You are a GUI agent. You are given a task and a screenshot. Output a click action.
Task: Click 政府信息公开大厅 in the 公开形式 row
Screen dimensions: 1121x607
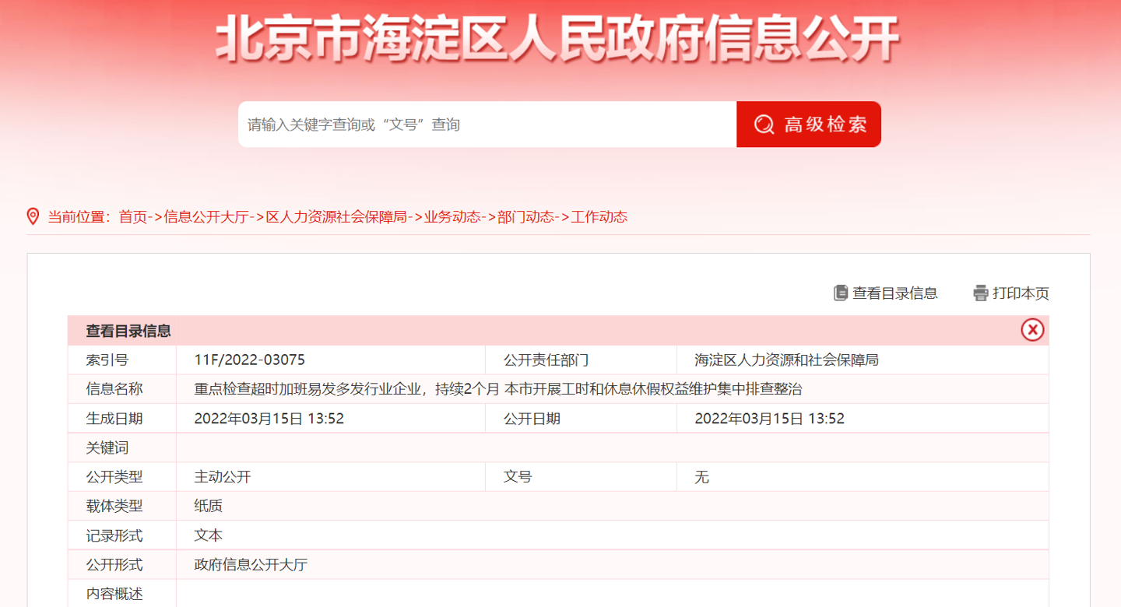(x=251, y=565)
